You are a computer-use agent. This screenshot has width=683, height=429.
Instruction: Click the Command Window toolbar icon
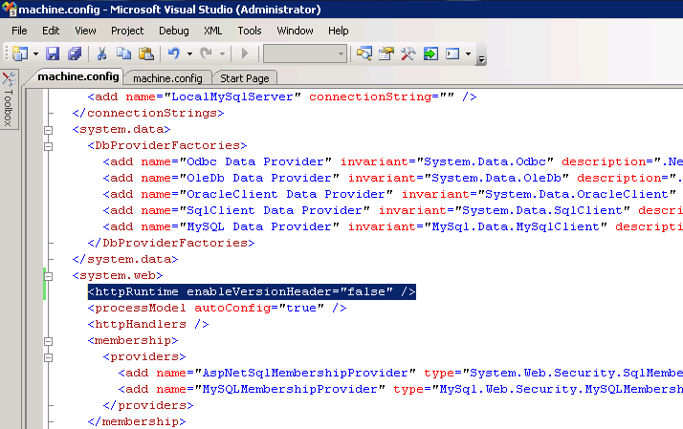click(452, 54)
